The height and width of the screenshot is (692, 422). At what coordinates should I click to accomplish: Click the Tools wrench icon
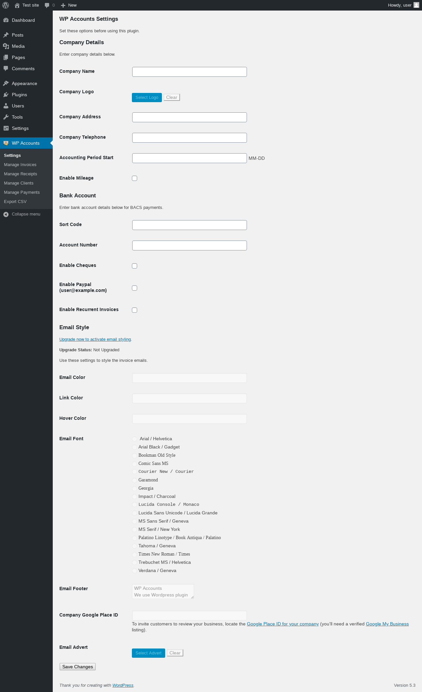[x=6, y=117]
